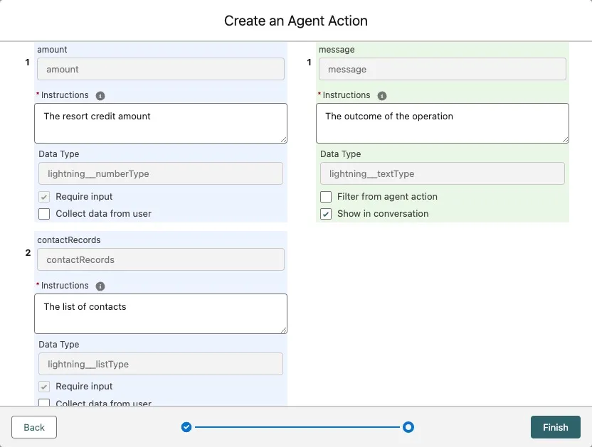
Task: Click the current step circle in progress bar
Action: coord(408,427)
